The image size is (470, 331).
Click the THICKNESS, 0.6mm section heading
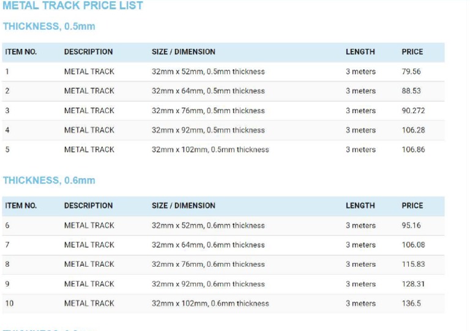[x=49, y=180]
